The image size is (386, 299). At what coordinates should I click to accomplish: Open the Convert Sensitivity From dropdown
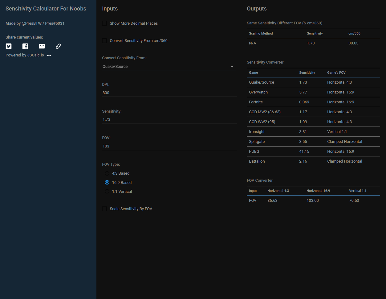pyautogui.click(x=169, y=66)
